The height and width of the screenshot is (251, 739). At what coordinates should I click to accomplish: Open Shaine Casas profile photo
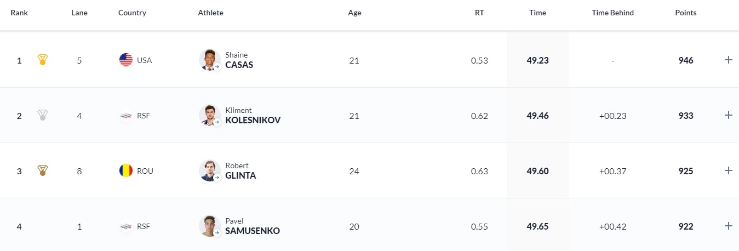pos(209,60)
